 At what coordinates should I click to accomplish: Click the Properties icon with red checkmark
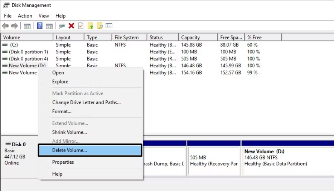pos(81,26)
